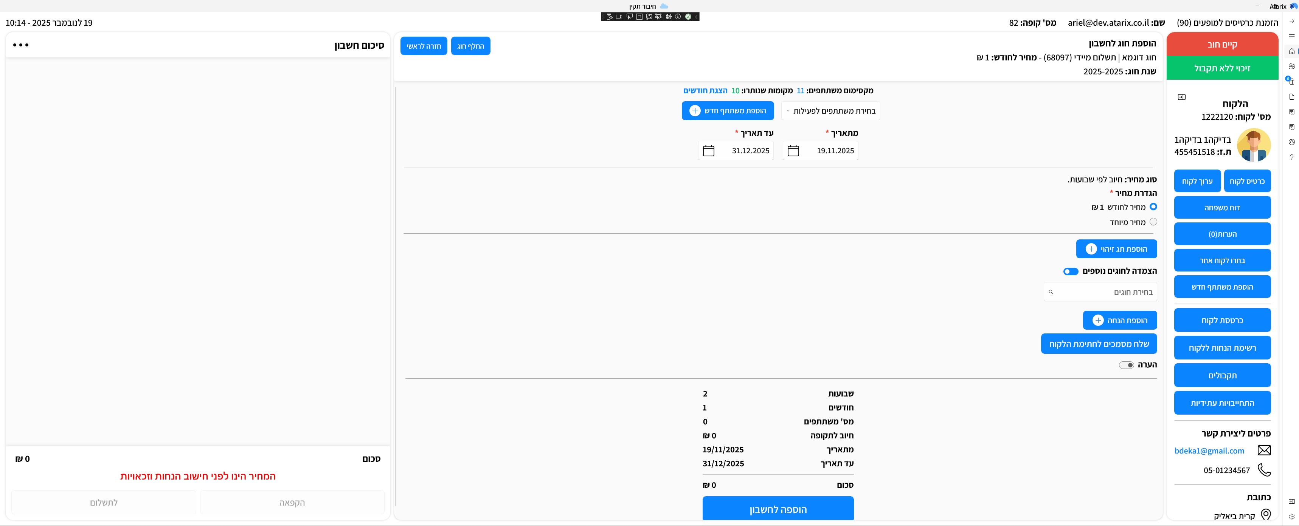The width and height of the screenshot is (1299, 526).
Task: Click the הוספה לחשבון button
Action: tap(778, 509)
